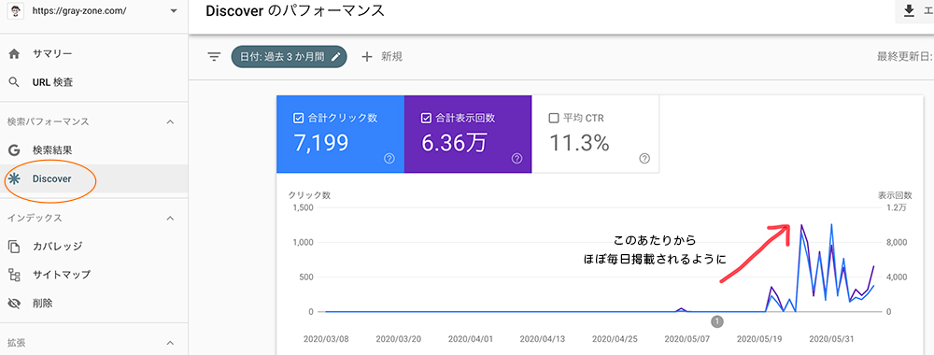Click the plus icon for new filter

click(367, 57)
